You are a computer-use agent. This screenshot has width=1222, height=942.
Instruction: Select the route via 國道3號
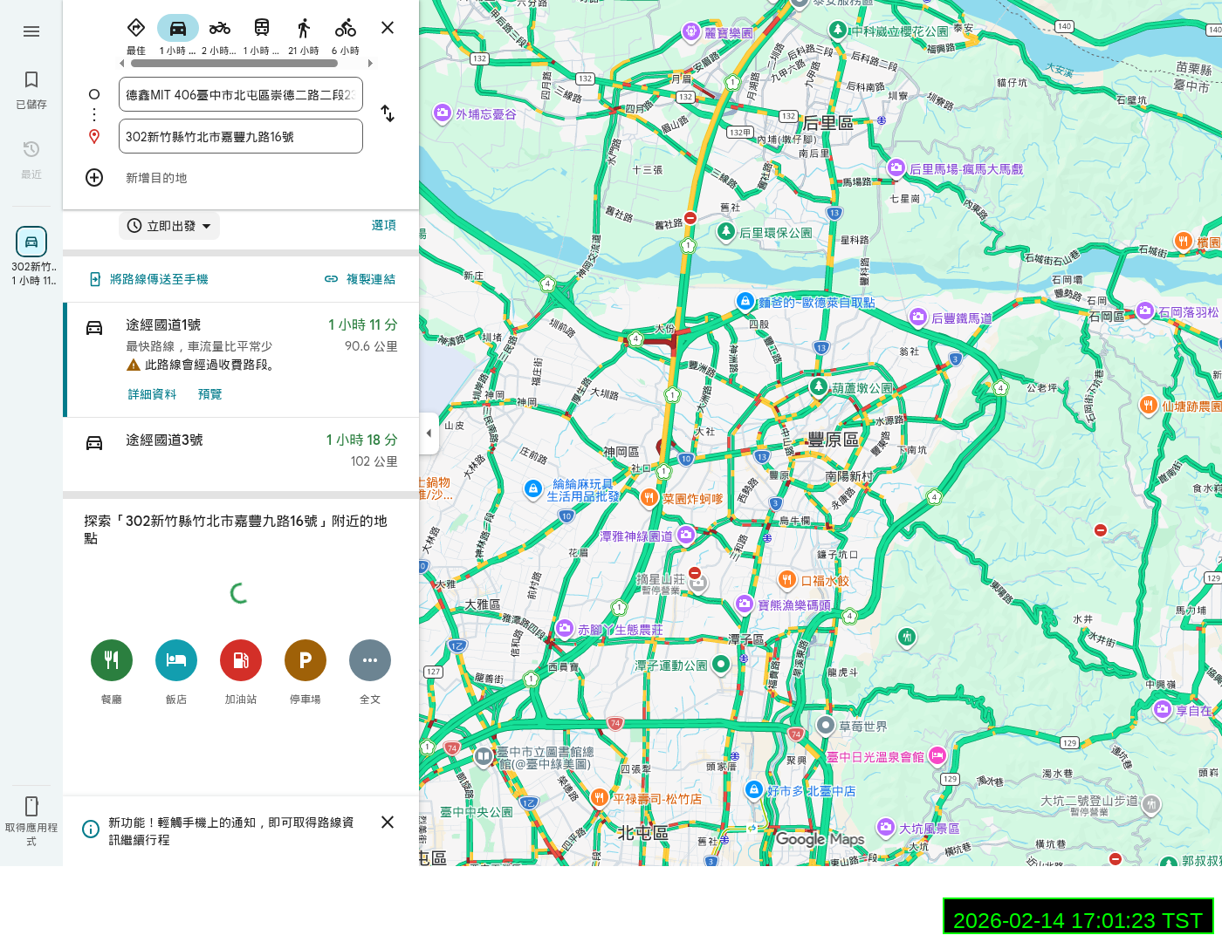pos(241,451)
